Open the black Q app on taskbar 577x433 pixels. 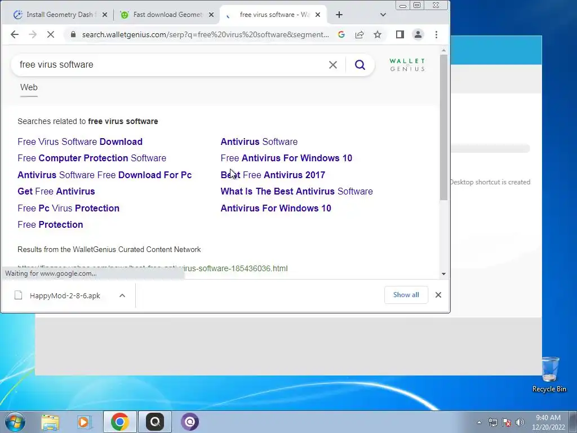154,422
